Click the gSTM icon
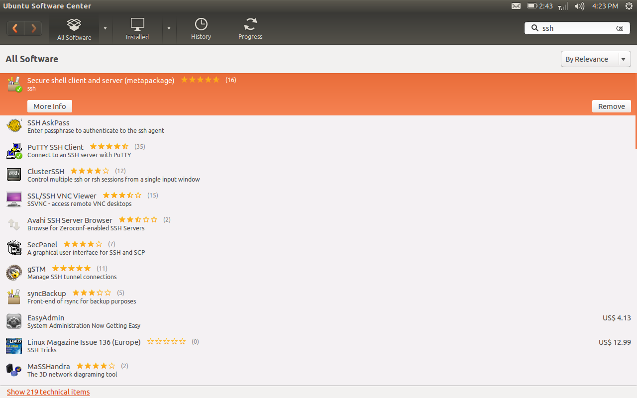 (x=14, y=272)
